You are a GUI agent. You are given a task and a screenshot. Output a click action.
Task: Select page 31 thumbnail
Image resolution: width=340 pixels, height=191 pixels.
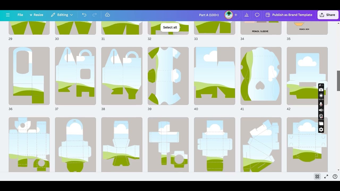point(122,28)
